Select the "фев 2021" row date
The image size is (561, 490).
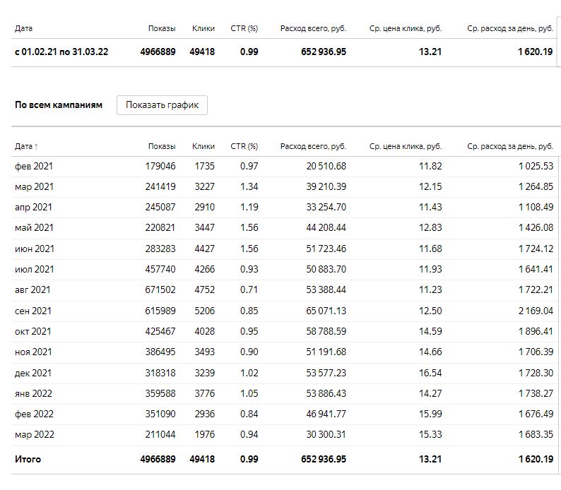34,166
